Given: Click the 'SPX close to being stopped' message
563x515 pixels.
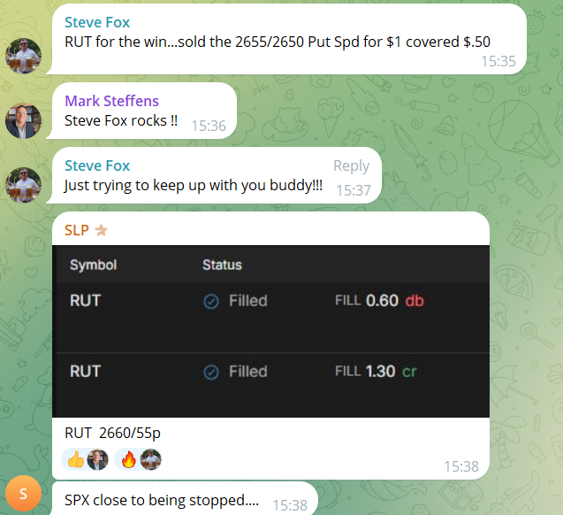Looking at the screenshot, I should (x=162, y=500).
